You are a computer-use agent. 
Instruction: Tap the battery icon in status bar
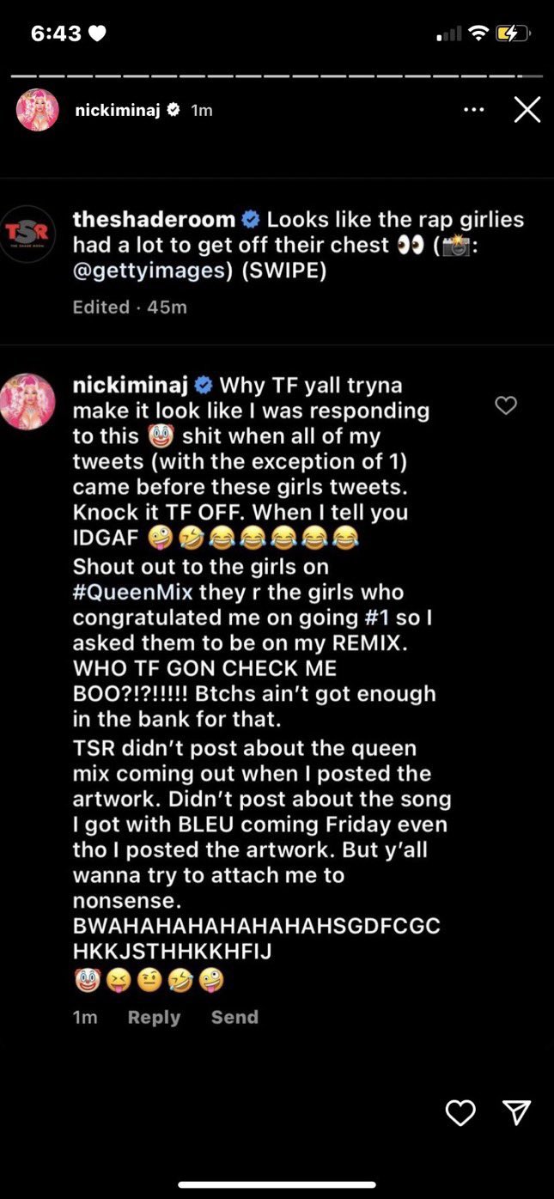[x=513, y=34]
